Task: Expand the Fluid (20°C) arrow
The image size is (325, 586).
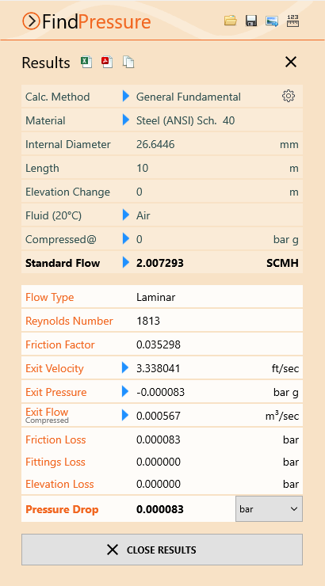Action: point(126,215)
